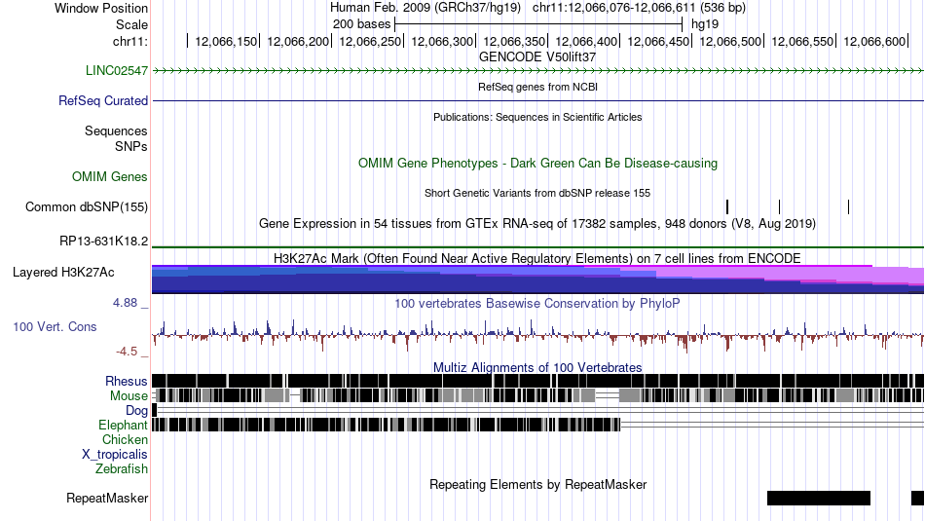Click the Multiz Alignments of 100 Vertebrates title

point(537,367)
